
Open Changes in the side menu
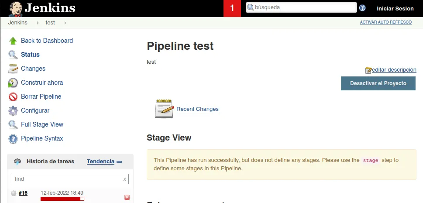33,69
